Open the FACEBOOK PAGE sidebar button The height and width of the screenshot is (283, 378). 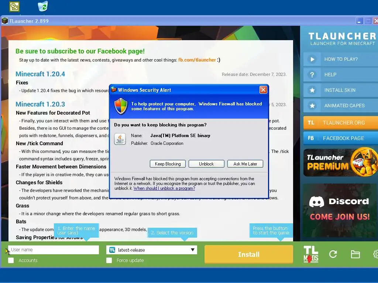[341, 138]
